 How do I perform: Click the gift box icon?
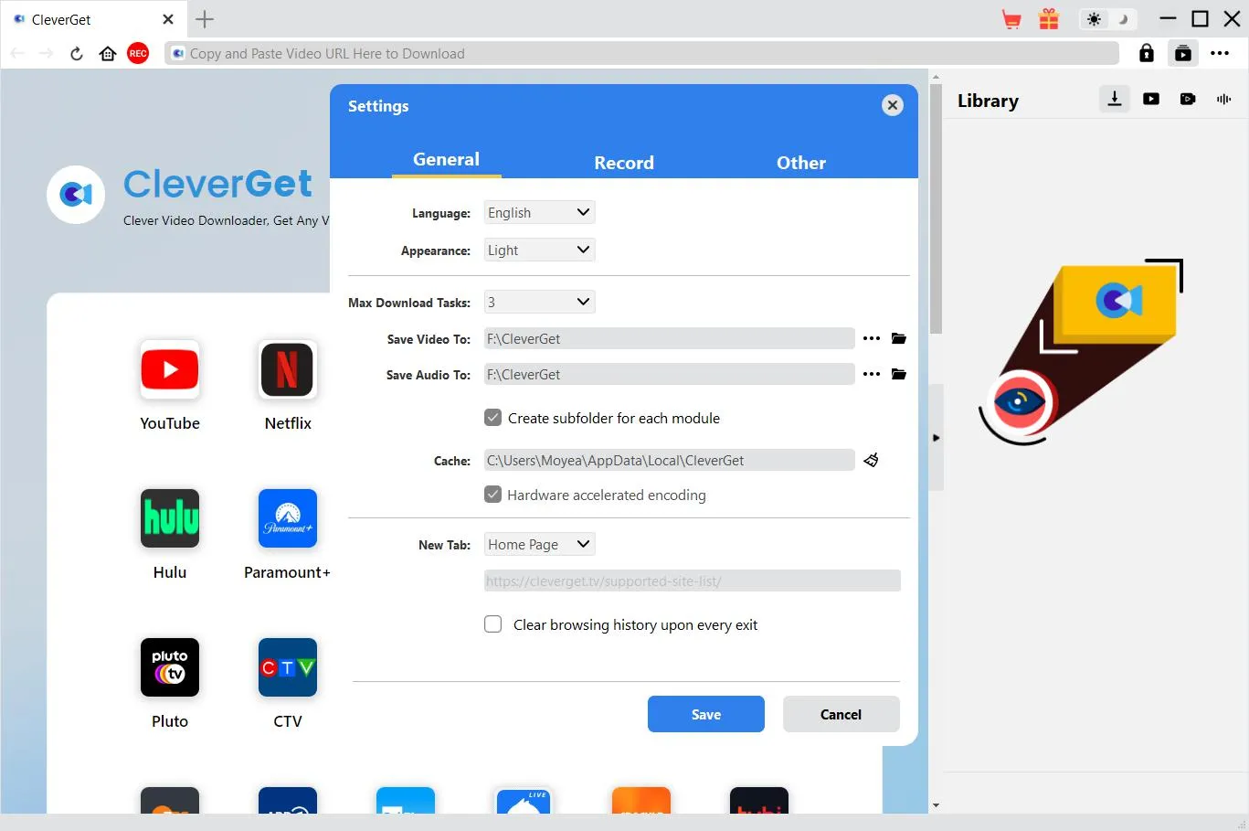1049,19
